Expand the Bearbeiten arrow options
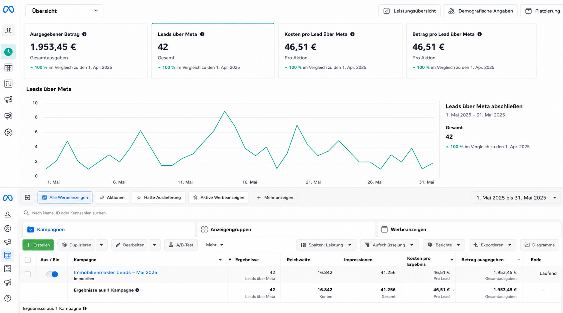Viewport: 563px width, 313px height. (x=154, y=245)
